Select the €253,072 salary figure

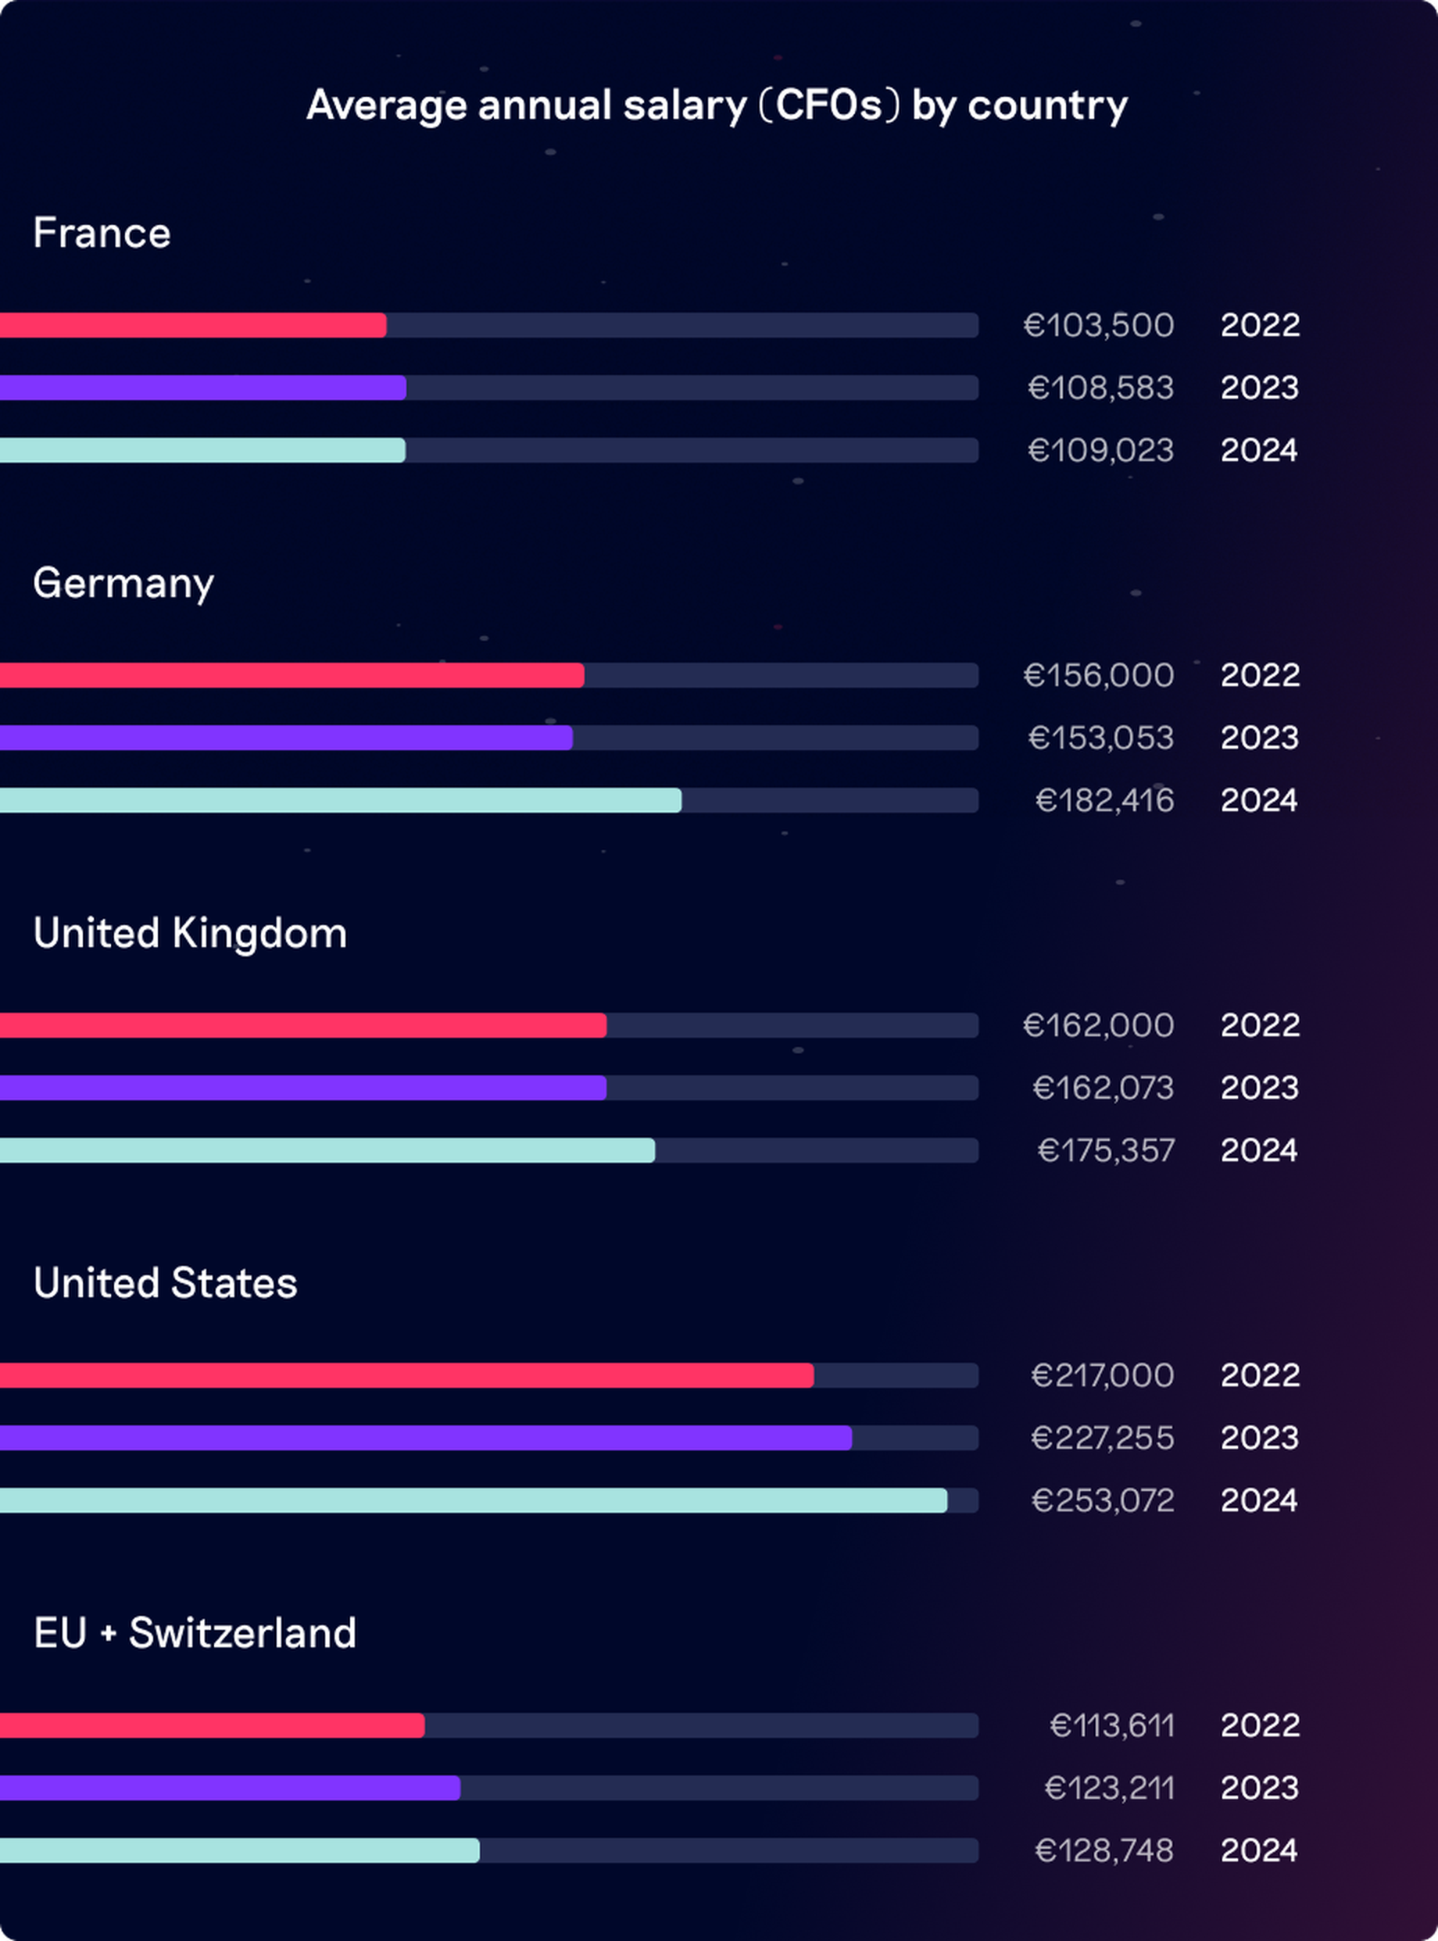(1103, 1500)
